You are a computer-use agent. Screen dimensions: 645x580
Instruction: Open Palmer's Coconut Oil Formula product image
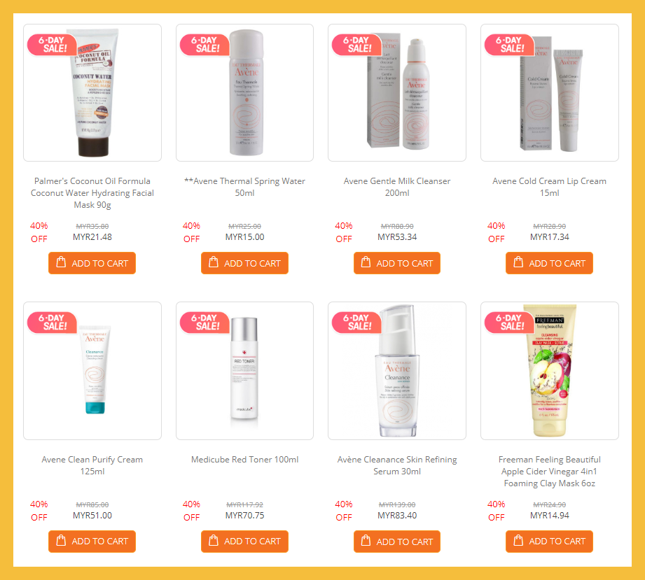tap(92, 92)
